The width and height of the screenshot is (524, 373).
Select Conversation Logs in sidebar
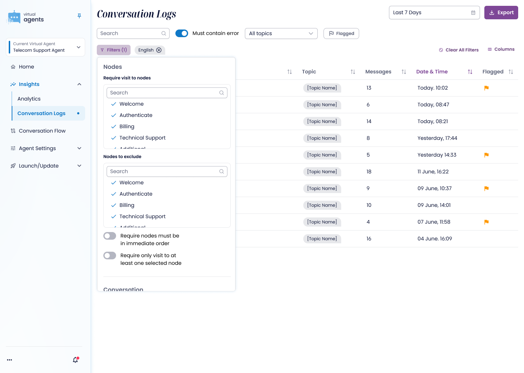point(49,113)
